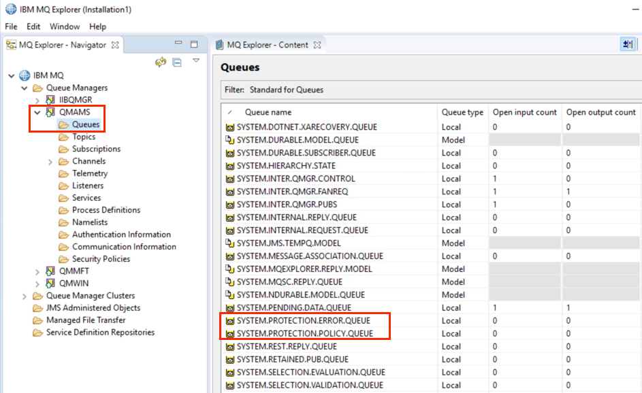Click the Telemetry folder icon
This screenshot has height=393, width=642.
pyautogui.click(x=63, y=173)
